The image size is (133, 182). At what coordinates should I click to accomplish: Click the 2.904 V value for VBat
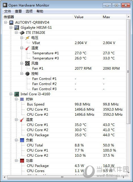pos(81,43)
